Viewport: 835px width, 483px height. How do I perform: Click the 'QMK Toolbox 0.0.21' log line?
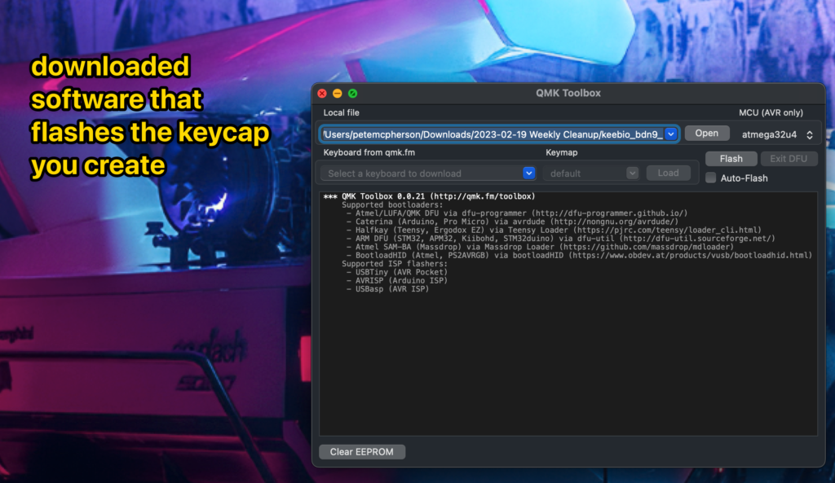429,196
